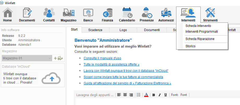Switch to the Scadenze tab
The image size is (240, 105).
click(95, 30)
